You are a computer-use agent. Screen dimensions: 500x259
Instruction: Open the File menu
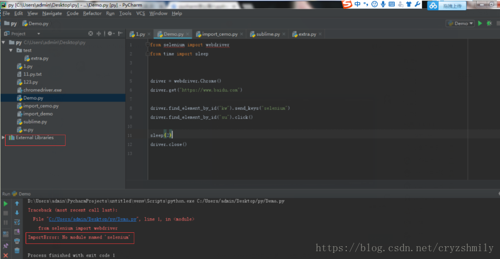[x=6, y=13]
